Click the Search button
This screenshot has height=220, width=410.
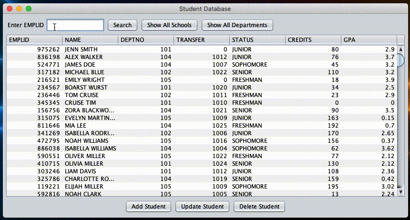pos(123,25)
